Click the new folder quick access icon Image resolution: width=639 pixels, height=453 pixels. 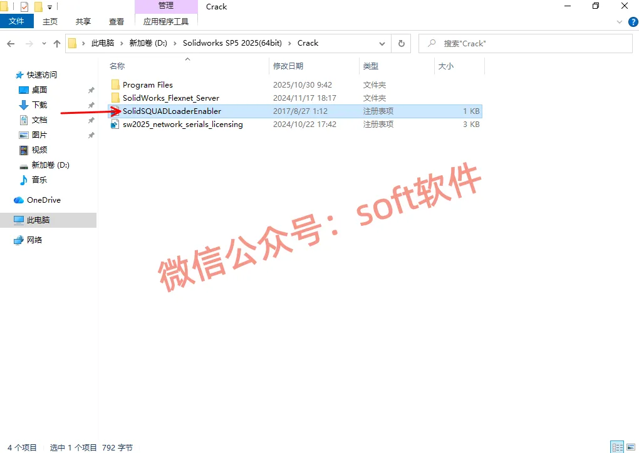38,6
